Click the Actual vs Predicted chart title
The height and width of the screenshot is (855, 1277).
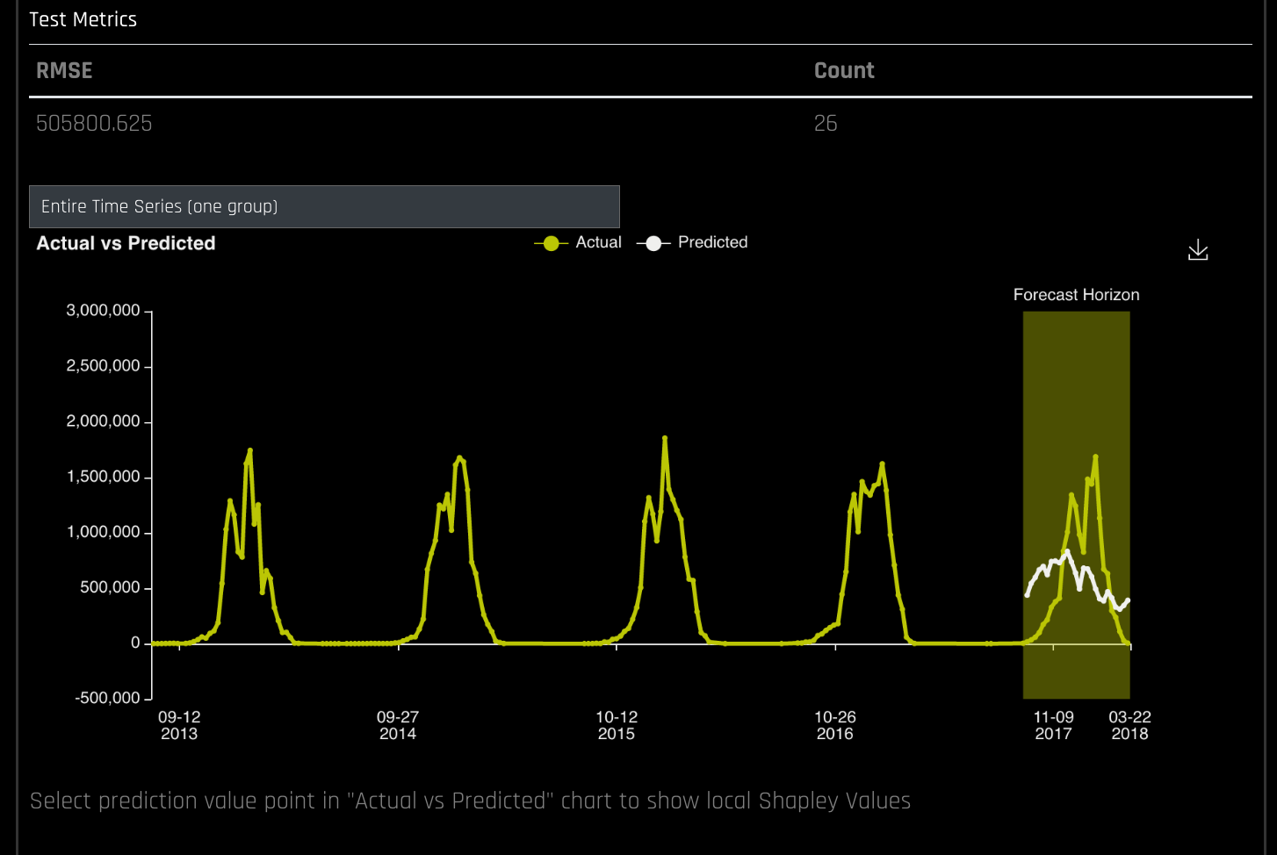click(x=126, y=243)
